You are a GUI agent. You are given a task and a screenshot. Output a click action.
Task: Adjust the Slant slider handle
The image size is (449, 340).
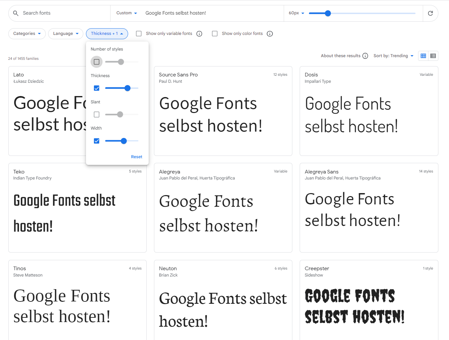(120, 114)
